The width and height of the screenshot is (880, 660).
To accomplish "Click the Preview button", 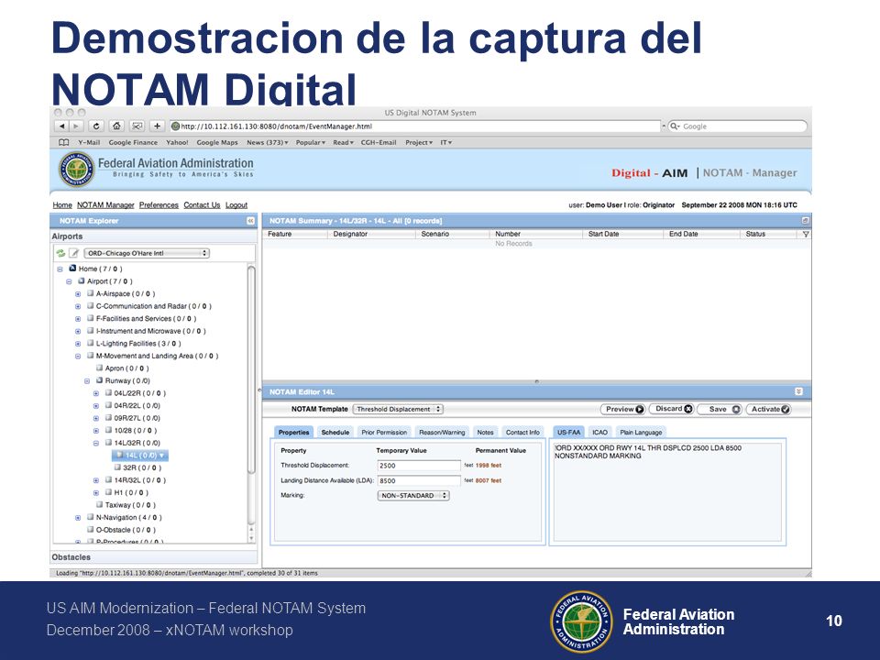I will pos(623,409).
